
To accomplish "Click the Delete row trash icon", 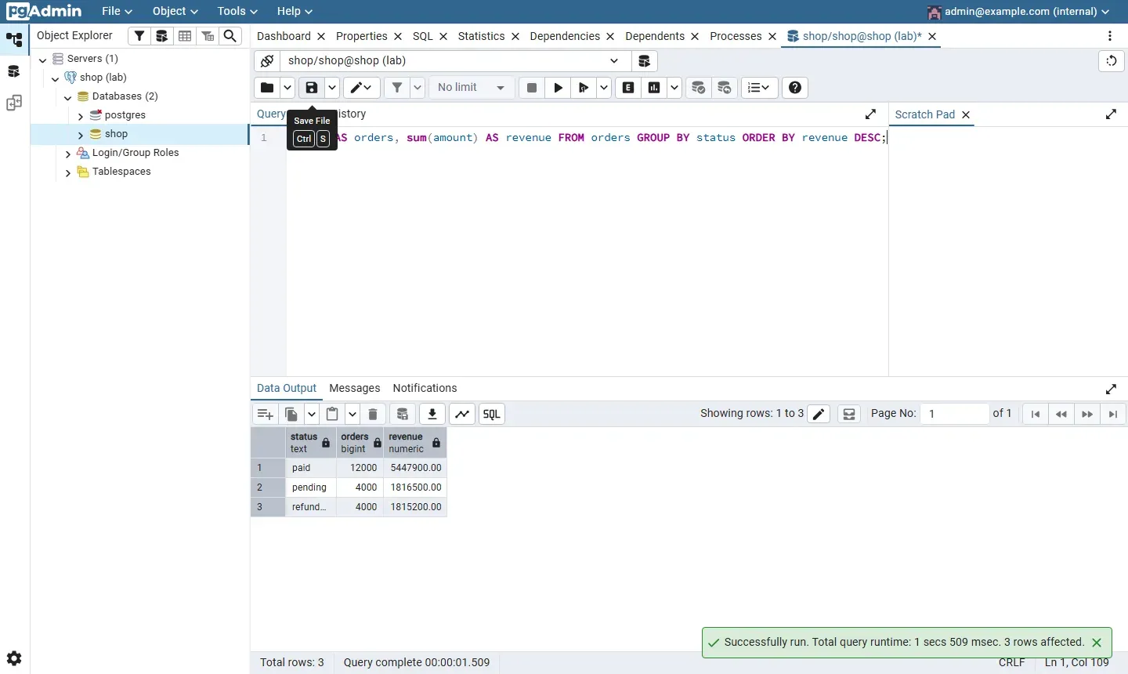I will (373, 414).
